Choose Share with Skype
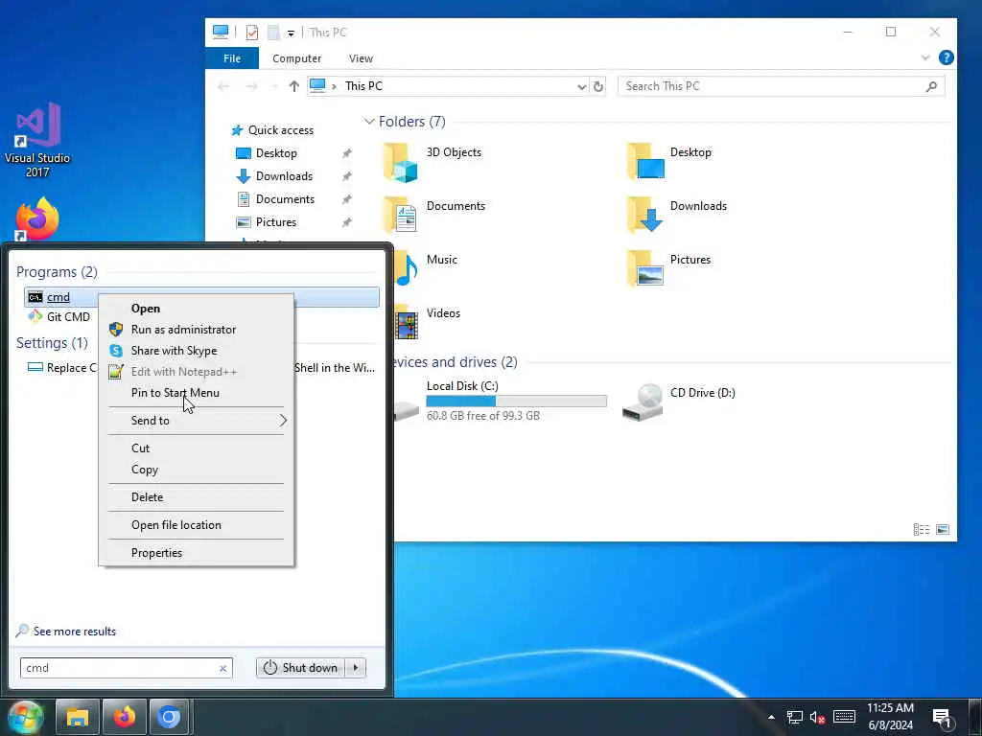 coord(196,351)
